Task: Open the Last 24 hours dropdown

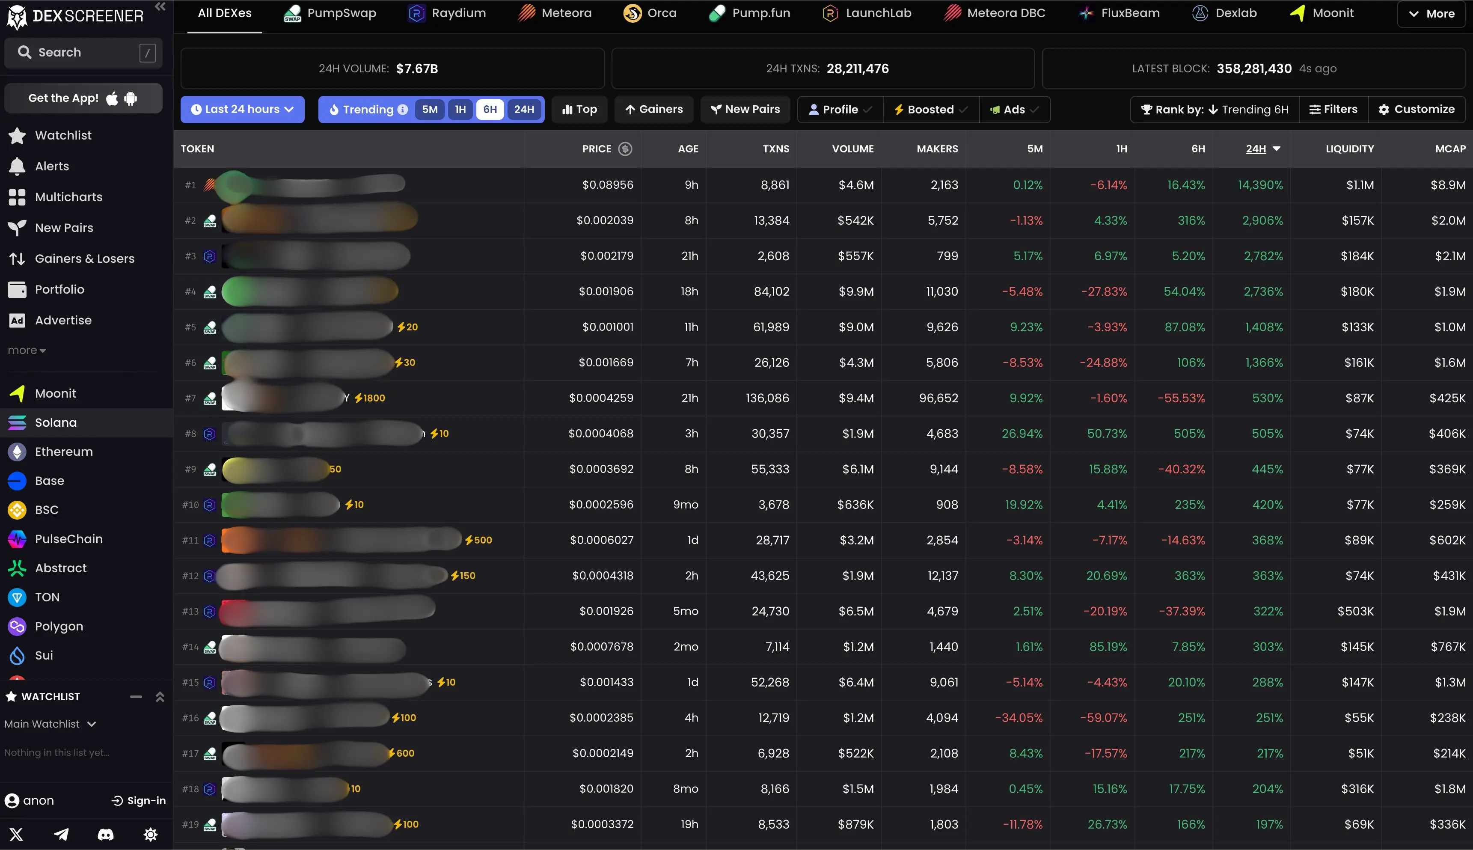Action: pos(242,110)
